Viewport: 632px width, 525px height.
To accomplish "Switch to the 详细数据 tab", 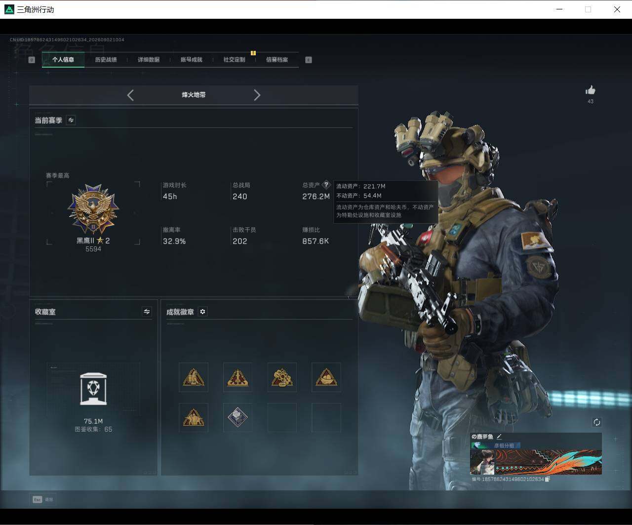I will pos(149,60).
